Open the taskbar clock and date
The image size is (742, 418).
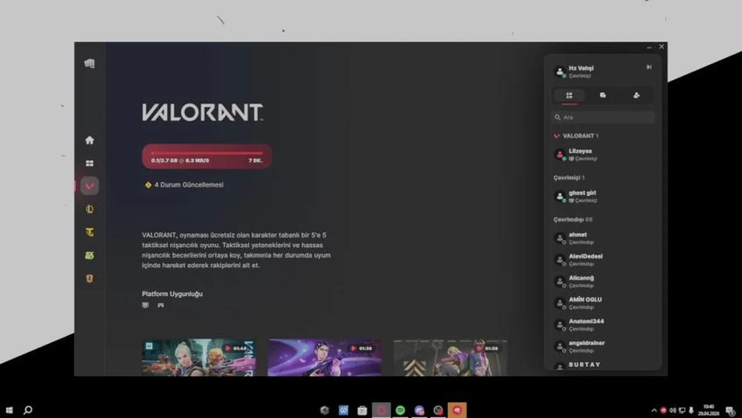point(708,410)
